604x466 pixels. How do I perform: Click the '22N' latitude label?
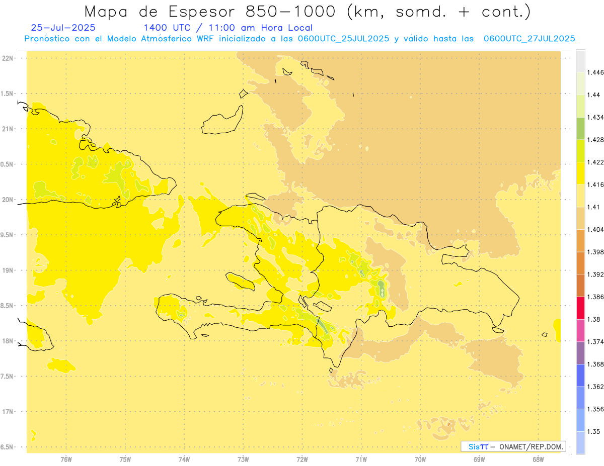pyautogui.click(x=9, y=58)
